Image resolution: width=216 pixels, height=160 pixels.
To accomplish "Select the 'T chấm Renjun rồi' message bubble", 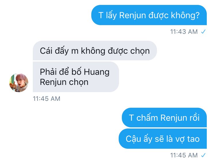I will pos(164,118).
